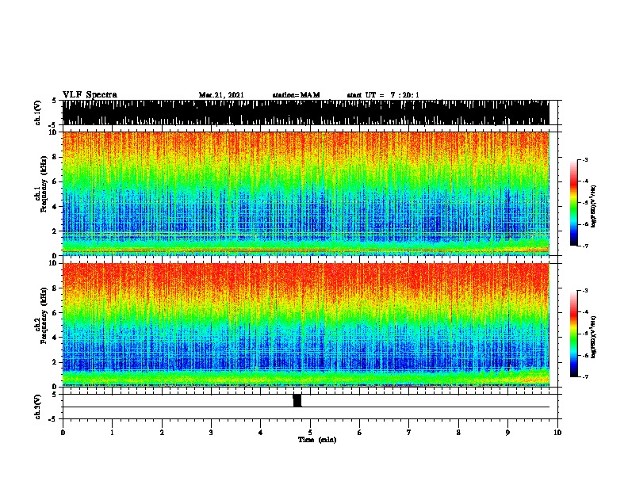Click the ch.1(V) waveform strip at top

305,113
